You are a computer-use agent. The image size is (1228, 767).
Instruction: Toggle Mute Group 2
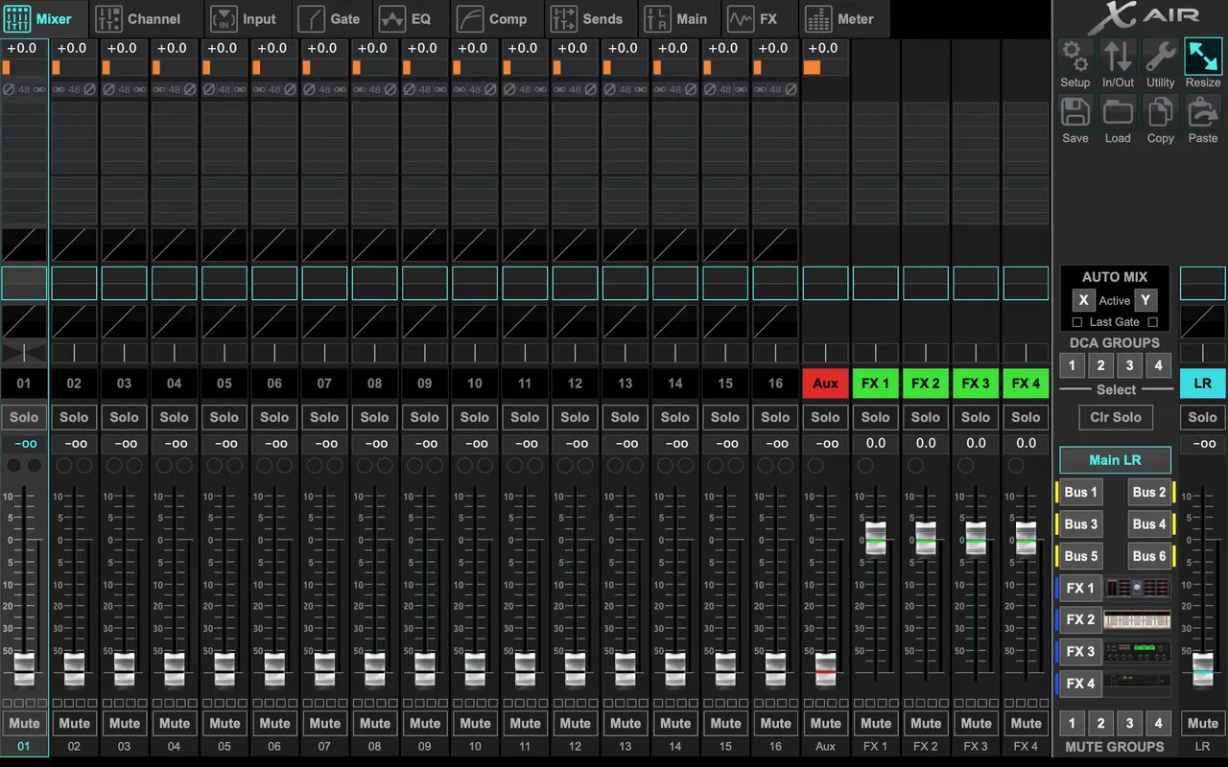[x=1100, y=723]
